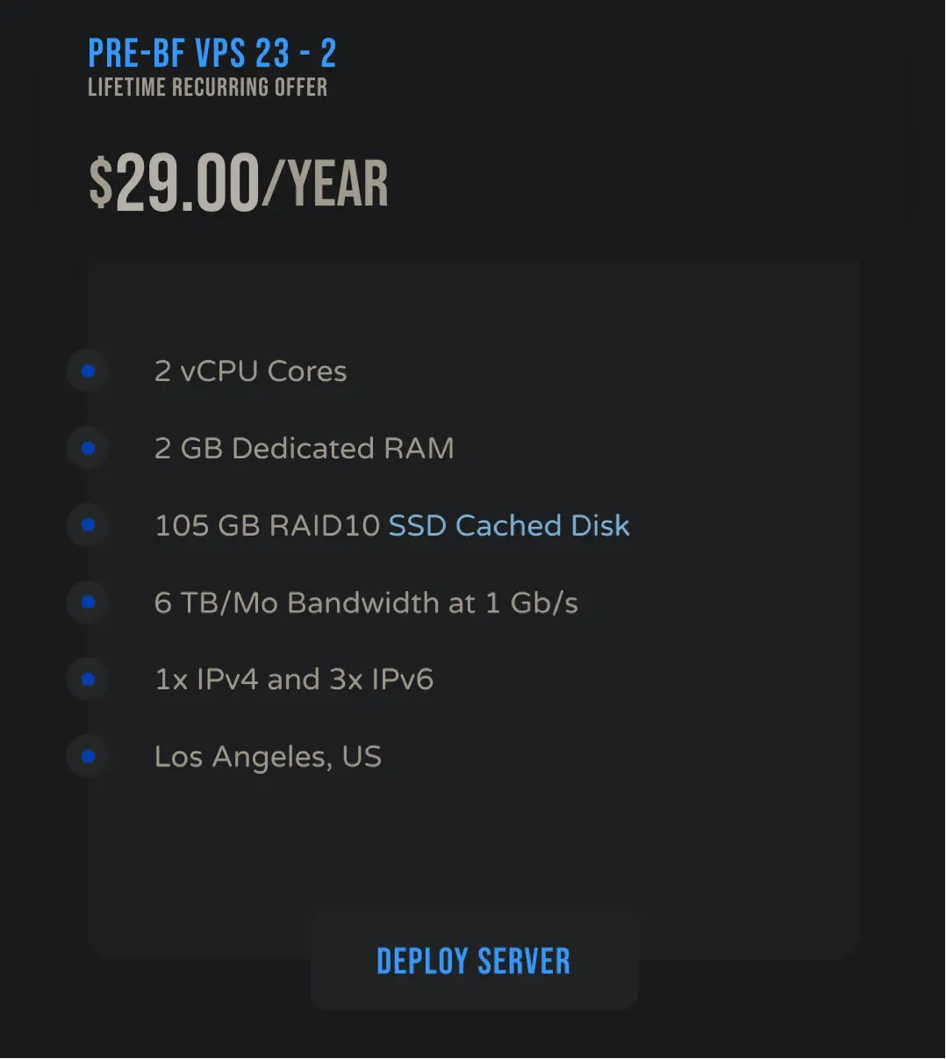This screenshot has width=946, height=1059.
Task: Click the 6 TB/Mo Bandwidth at 1 Gb/s line
Action: [367, 602]
